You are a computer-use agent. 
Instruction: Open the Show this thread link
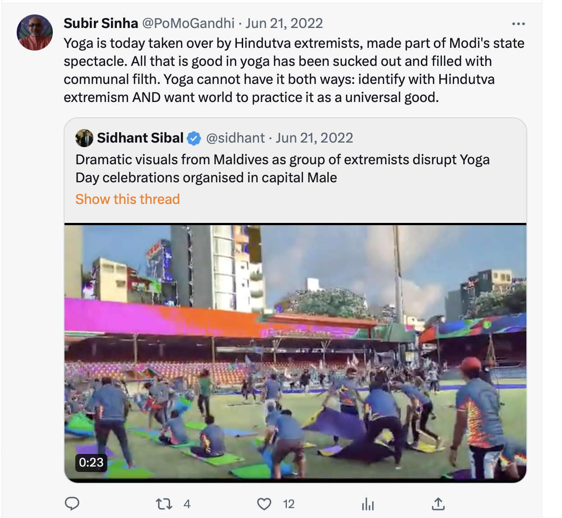(x=128, y=199)
